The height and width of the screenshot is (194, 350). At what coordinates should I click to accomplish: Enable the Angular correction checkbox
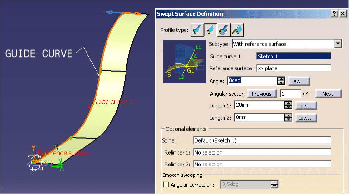pyautogui.click(x=166, y=184)
